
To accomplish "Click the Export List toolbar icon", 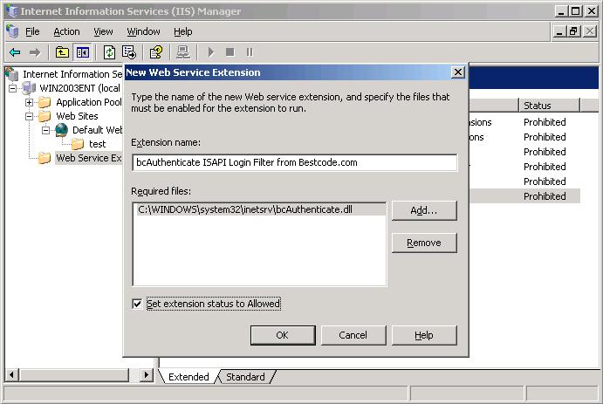I will 129,52.
